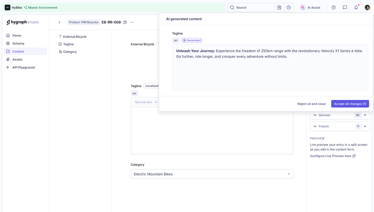Open the API Playground
Screen dimensions: 374x212
pos(25,68)
